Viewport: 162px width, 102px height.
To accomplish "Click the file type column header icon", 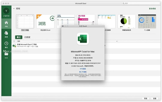I will coord(14,41).
